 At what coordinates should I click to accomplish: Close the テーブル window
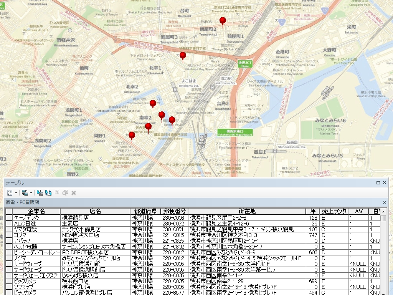[385, 182]
